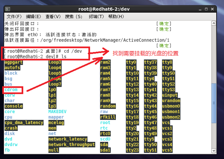
Task: Click the dvdrw entry
Action: pos(11,144)
